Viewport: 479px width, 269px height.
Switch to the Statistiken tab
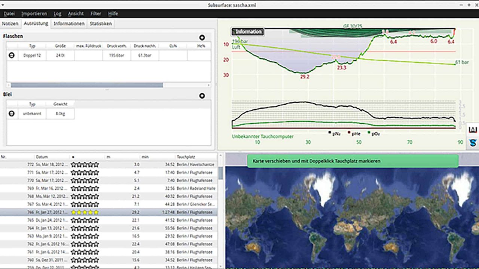tap(100, 23)
